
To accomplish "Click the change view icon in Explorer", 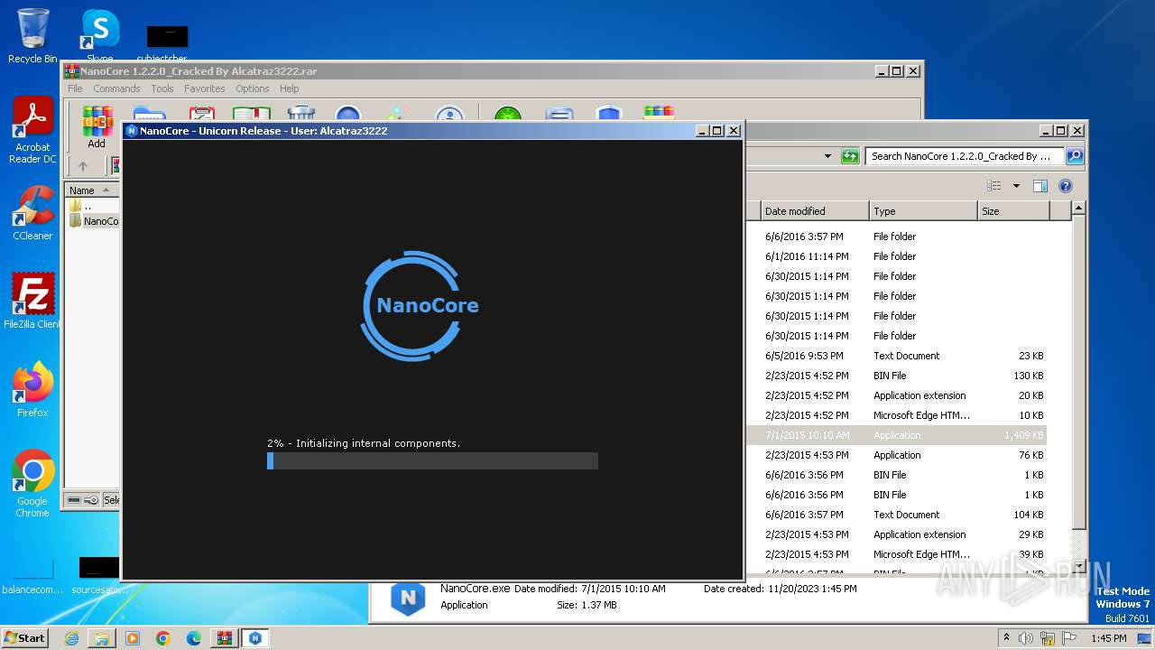I will pyautogui.click(x=994, y=186).
